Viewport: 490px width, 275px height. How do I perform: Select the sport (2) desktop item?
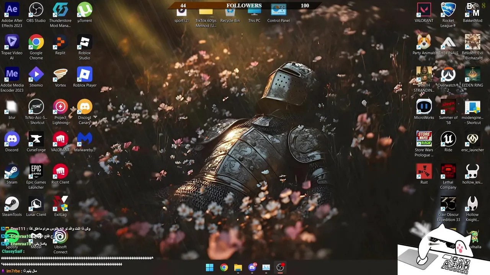[181, 15]
